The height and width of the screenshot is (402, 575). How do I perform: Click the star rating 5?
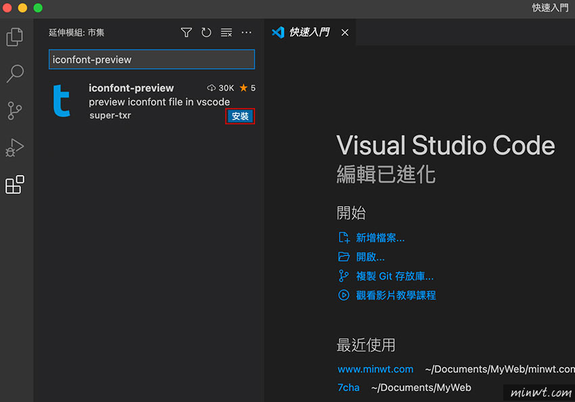click(x=248, y=88)
